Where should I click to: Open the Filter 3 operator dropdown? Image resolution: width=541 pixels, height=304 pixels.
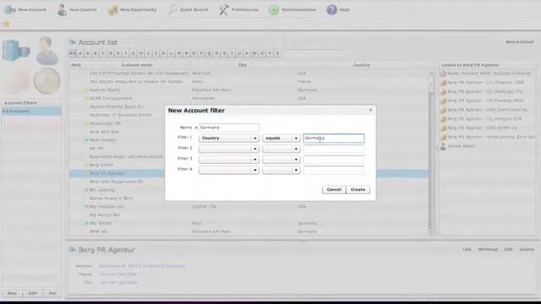coord(281,160)
